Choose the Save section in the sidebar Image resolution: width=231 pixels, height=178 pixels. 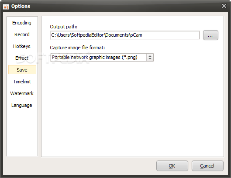[x=22, y=70]
